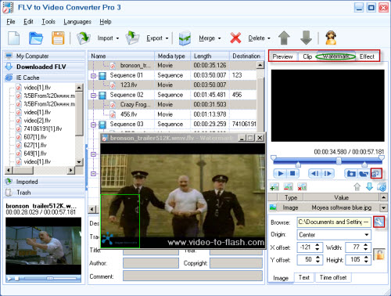Sort list by the Media type column header

pyautogui.click(x=173, y=56)
